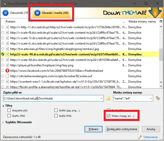Click the vertical scrollbar thumb of link list
Viewport: 164px width, 141px height.
click(x=161, y=54)
